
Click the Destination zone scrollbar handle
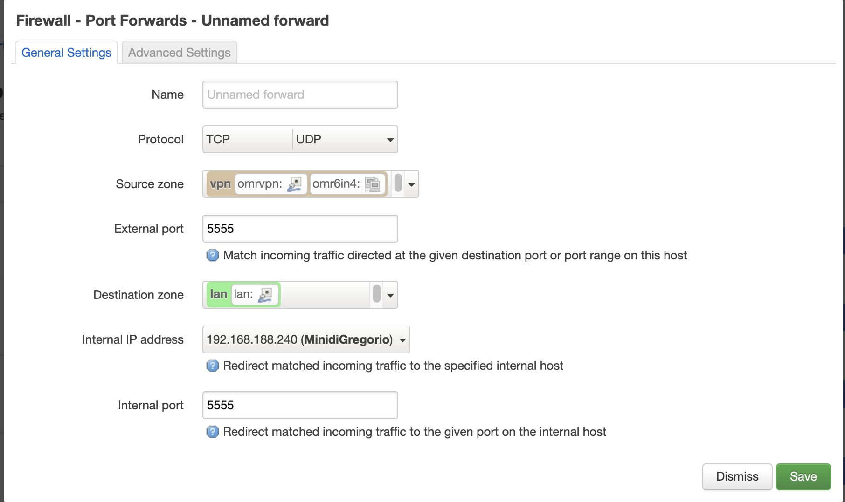click(x=377, y=293)
